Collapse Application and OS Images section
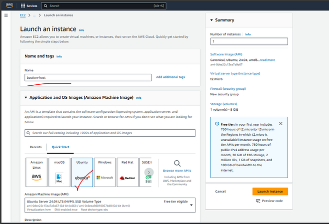The image size is (329, 224). [26, 98]
